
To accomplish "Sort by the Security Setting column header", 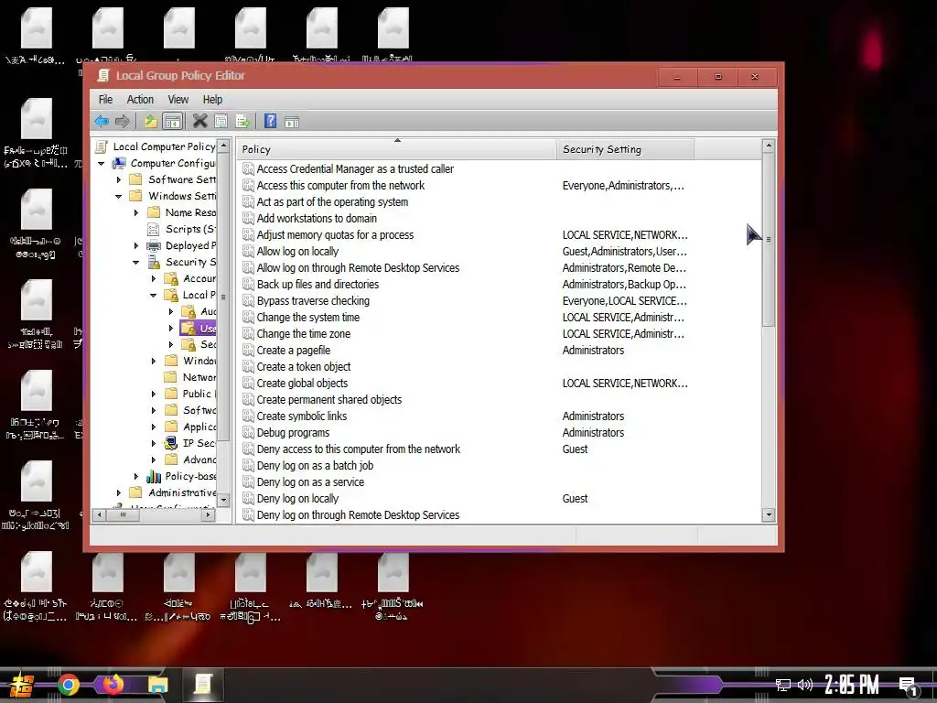I will [x=625, y=149].
